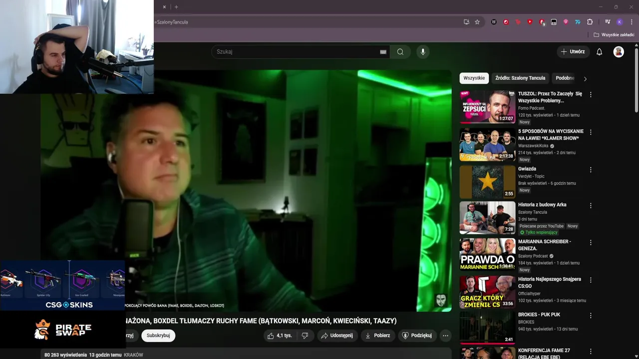Click the browser address bar URL
639x359 pixels.
pyautogui.click(x=171, y=22)
